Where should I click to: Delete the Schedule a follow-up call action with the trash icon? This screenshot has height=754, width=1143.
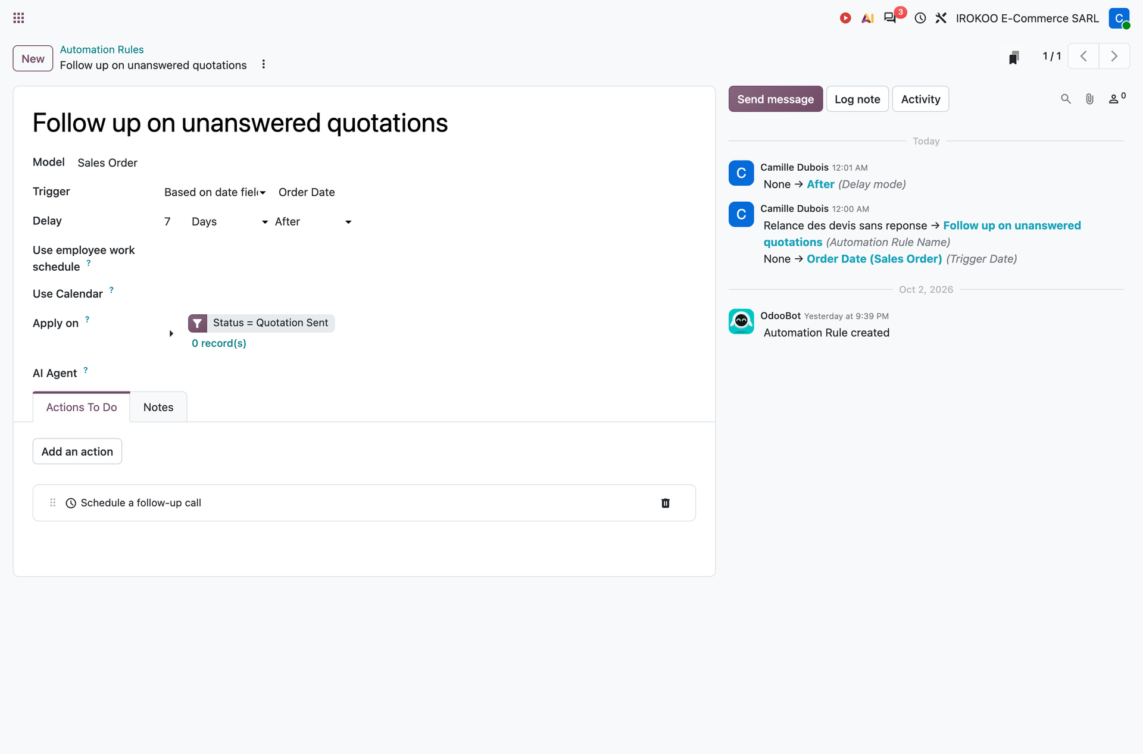666,503
